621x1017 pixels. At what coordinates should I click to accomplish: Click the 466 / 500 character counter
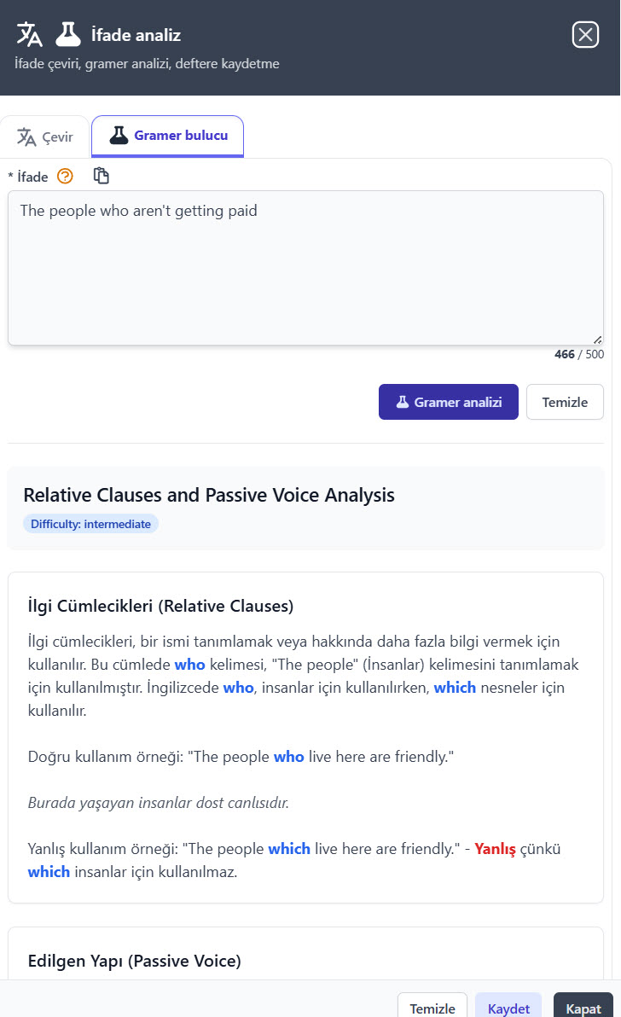click(578, 354)
